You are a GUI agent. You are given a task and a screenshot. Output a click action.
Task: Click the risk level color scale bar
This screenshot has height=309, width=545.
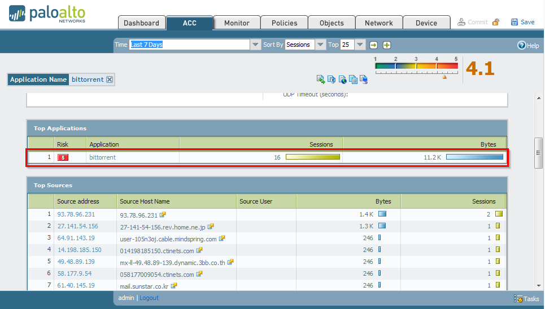[x=416, y=67]
